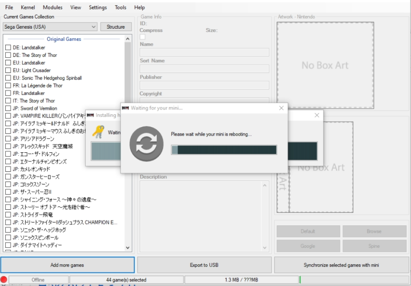This screenshot has width=411, height=286.
Task: Open the Modules menu
Action: click(x=53, y=8)
